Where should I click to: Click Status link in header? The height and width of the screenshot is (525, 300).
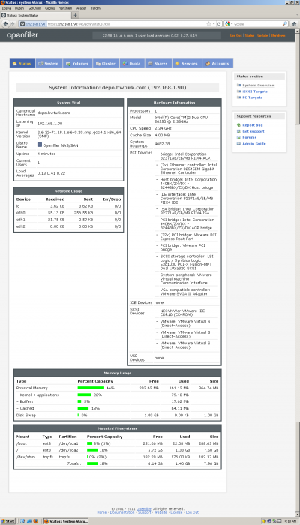250,35
